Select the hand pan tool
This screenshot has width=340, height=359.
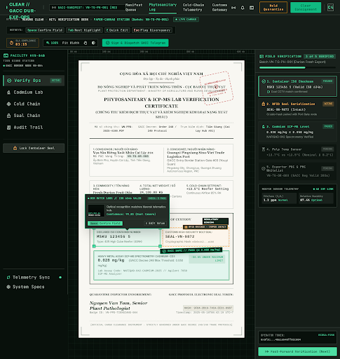pyautogui.click(x=86, y=43)
